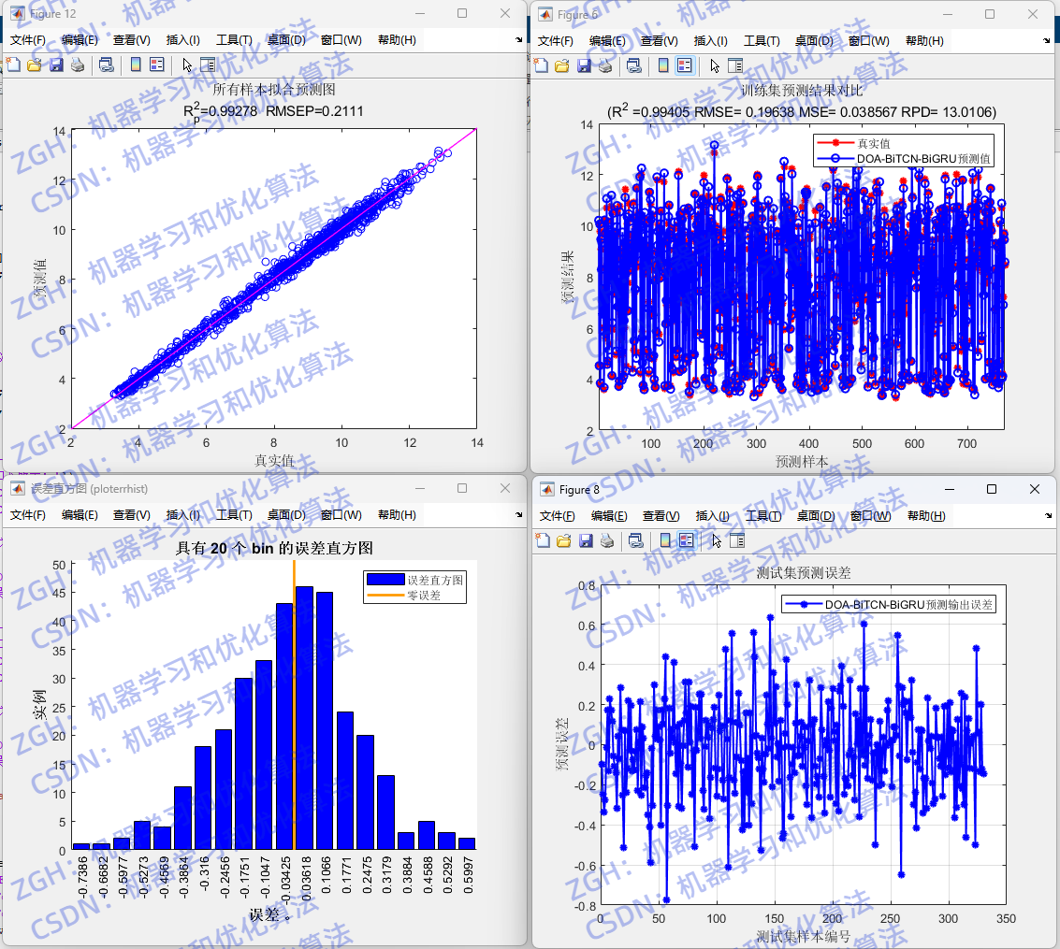
Task: Toggle Insert Legend in Figure 8 toolbar
Action: click(686, 540)
